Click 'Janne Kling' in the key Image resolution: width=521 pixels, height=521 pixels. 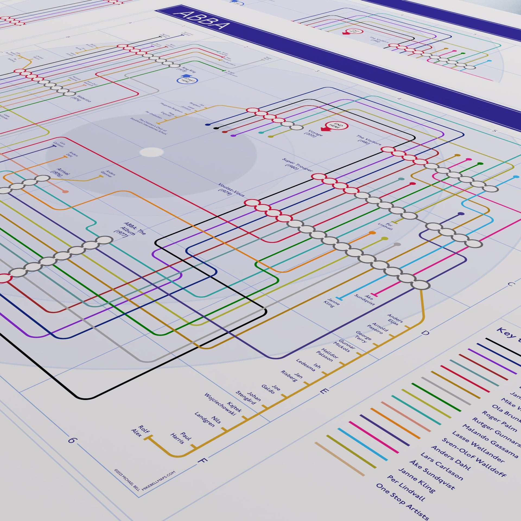[417, 480]
